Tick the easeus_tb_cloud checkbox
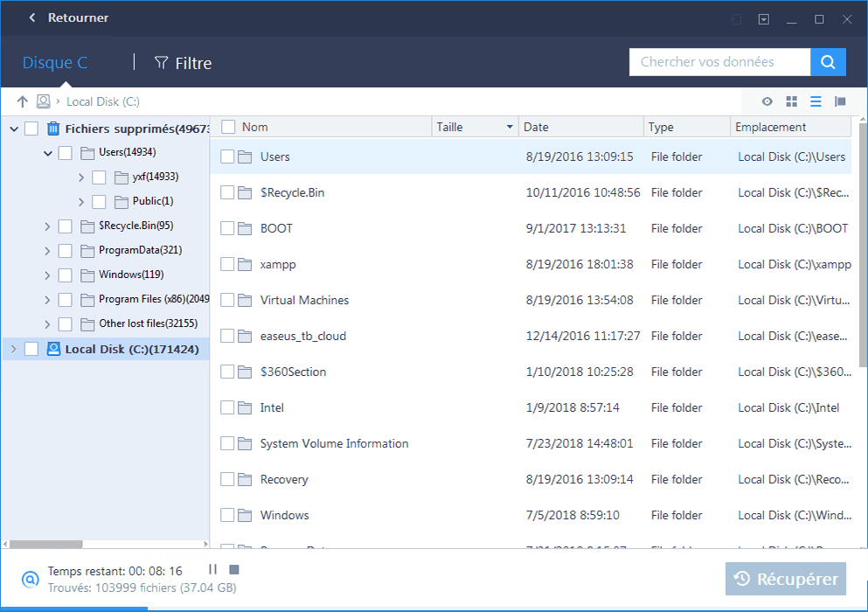 (227, 337)
